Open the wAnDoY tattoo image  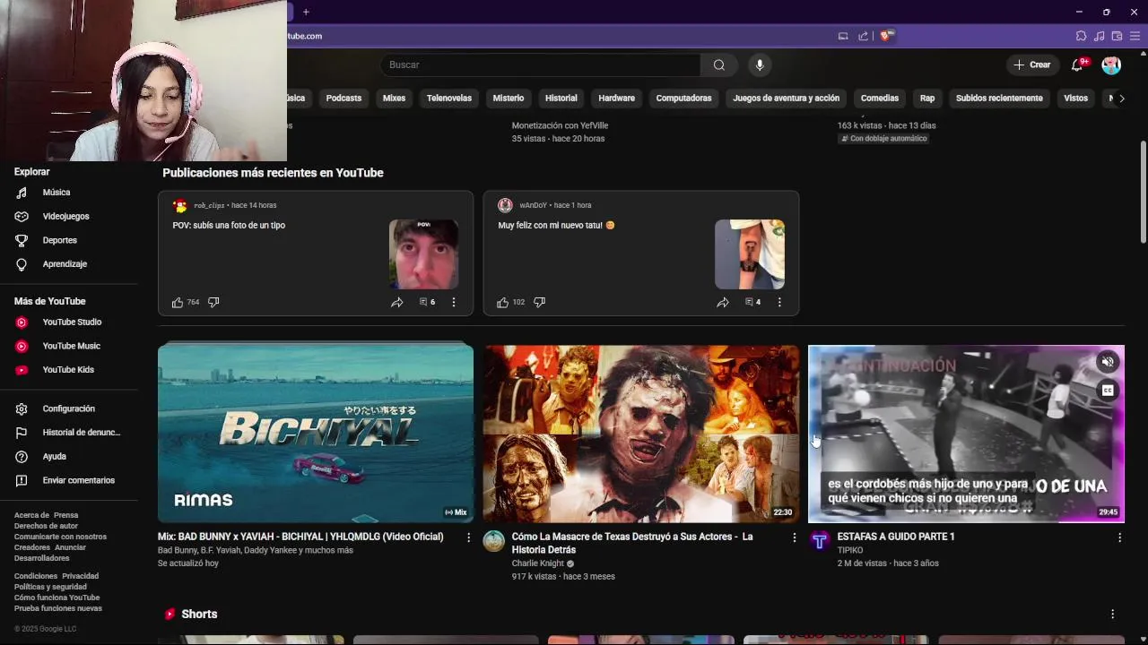click(x=750, y=254)
